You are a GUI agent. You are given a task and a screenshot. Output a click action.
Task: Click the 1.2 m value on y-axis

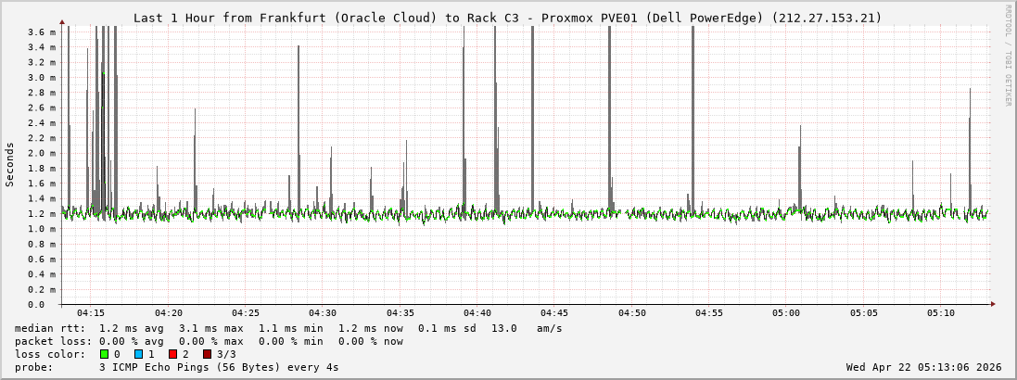[x=42, y=213]
